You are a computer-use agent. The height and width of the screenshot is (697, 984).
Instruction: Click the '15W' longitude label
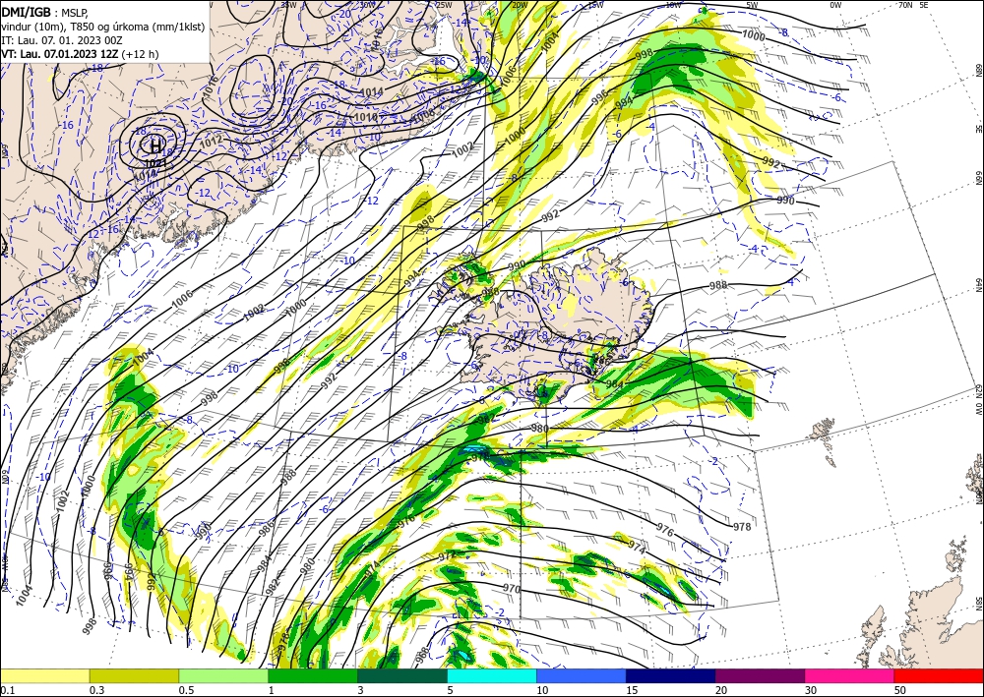pyautogui.click(x=595, y=5)
